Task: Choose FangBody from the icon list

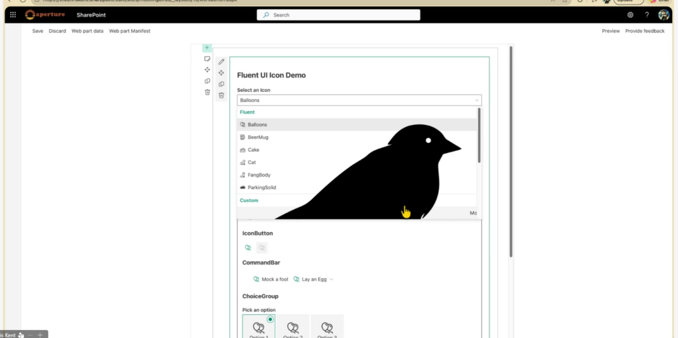Action: coord(357,175)
